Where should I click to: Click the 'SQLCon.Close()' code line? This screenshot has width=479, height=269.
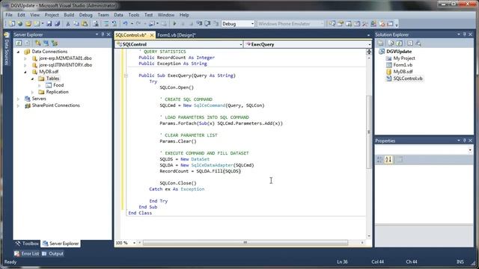click(178, 183)
